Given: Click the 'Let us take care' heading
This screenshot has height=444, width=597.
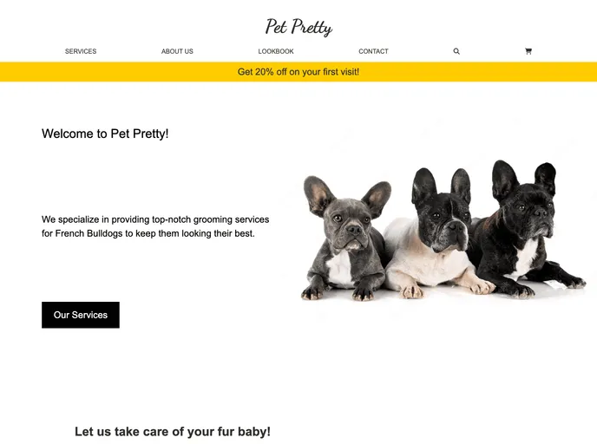Looking at the screenshot, I should point(173,431).
